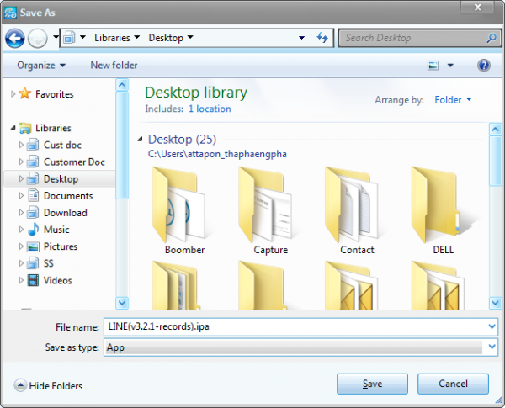Click the search magnifier icon
The width and height of the screenshot is (505, 408).
[x=492, y=38]
